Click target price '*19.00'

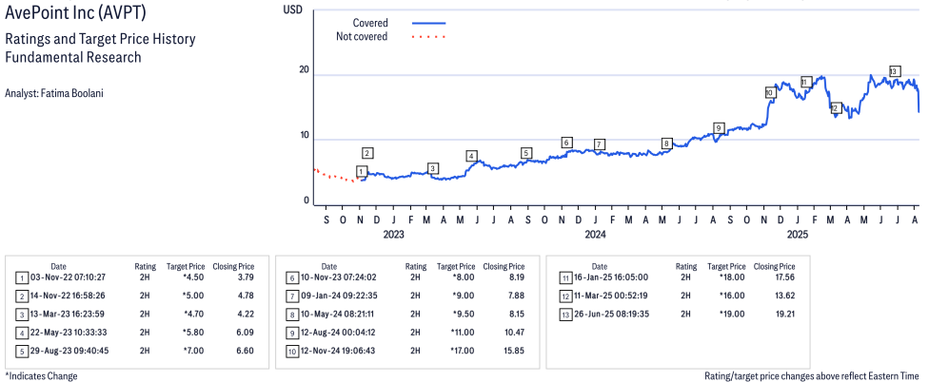point(733,314)
